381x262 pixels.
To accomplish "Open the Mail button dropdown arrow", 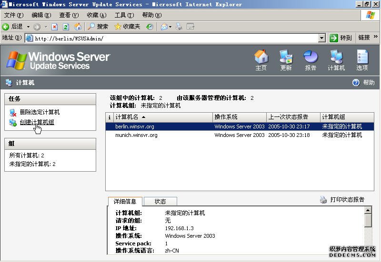I will [170, 27].
